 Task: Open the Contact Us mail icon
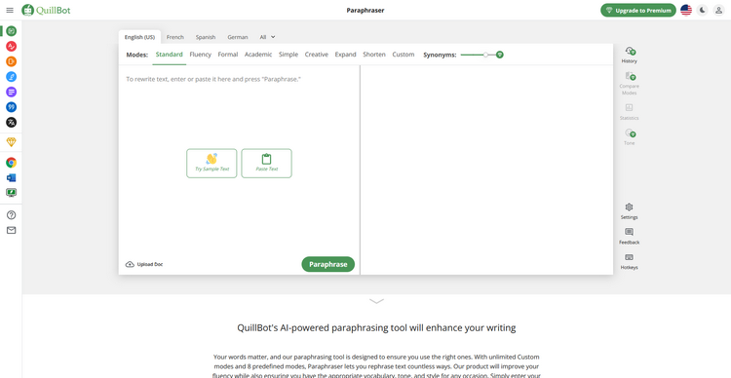[x=11, y=230]
